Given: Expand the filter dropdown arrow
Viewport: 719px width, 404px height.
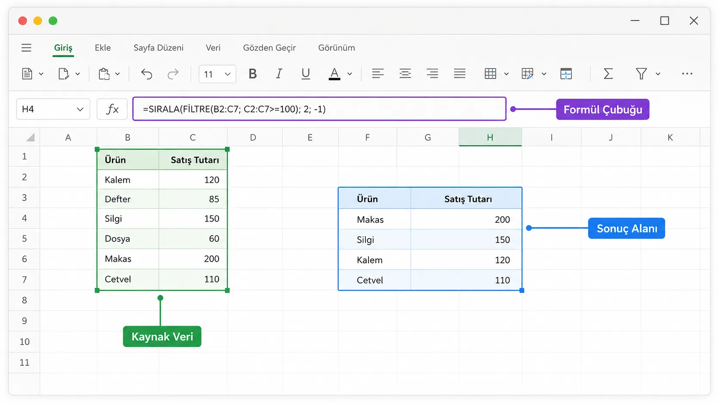Looking at the screenshot, I should (x=658, y=74).
